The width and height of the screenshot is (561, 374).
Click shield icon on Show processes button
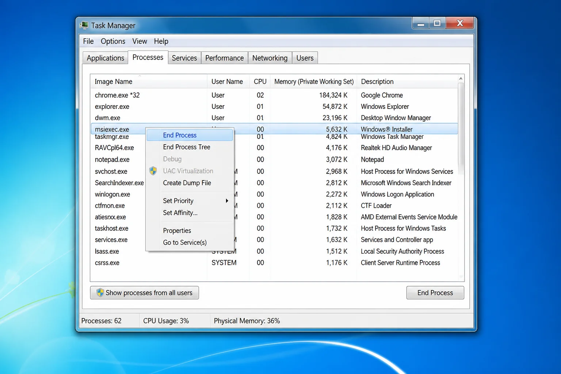[100, 292]
